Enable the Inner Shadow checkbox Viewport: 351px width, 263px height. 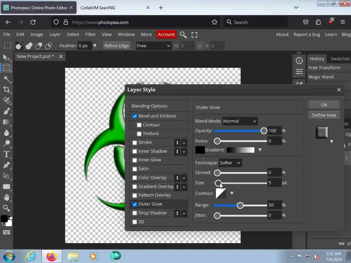coord(134,151)
